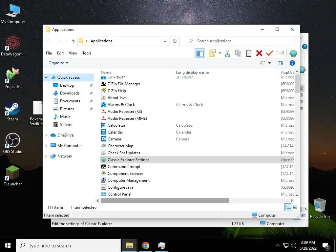Click the horizontal scrollbar right arrow

pos(291,201)
